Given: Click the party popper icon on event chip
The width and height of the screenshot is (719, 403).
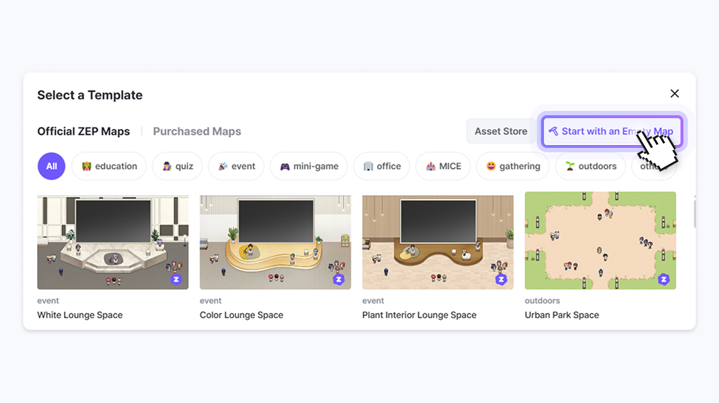Looking at the screenshot, I should click(x=223, y=166).
